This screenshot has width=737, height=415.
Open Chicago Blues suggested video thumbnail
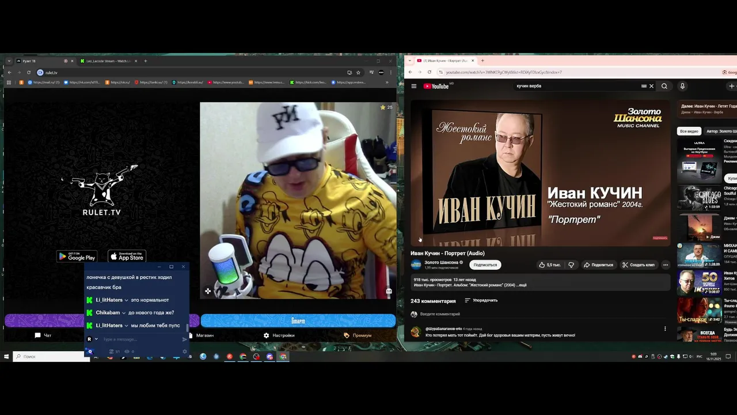pyautogui.click(x=699, y=197)
